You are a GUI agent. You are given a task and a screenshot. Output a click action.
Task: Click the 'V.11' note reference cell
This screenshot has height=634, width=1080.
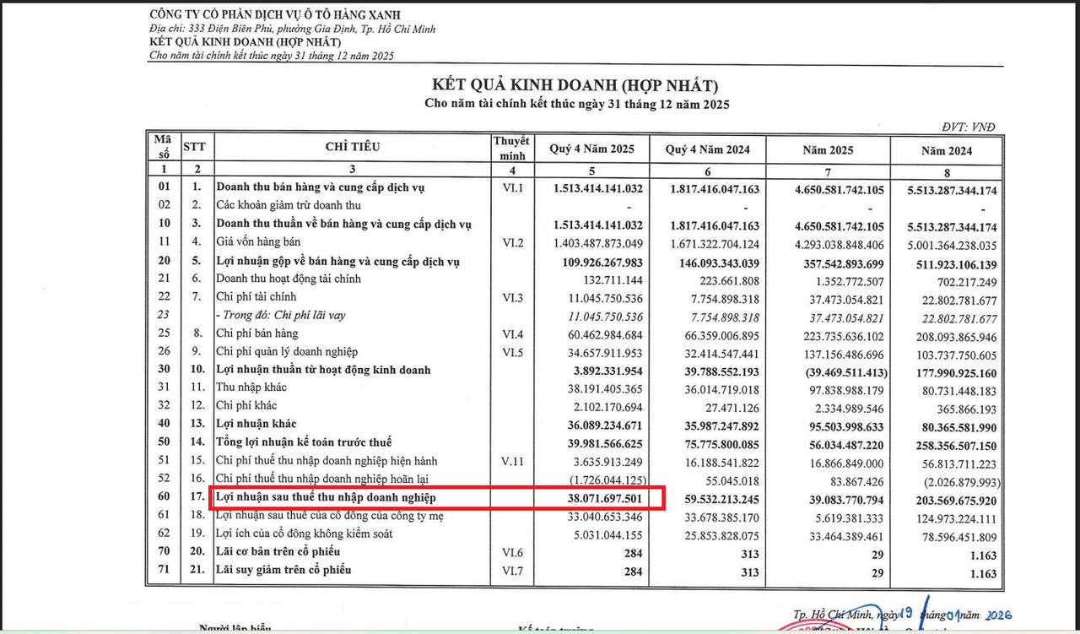click(511, 461)
